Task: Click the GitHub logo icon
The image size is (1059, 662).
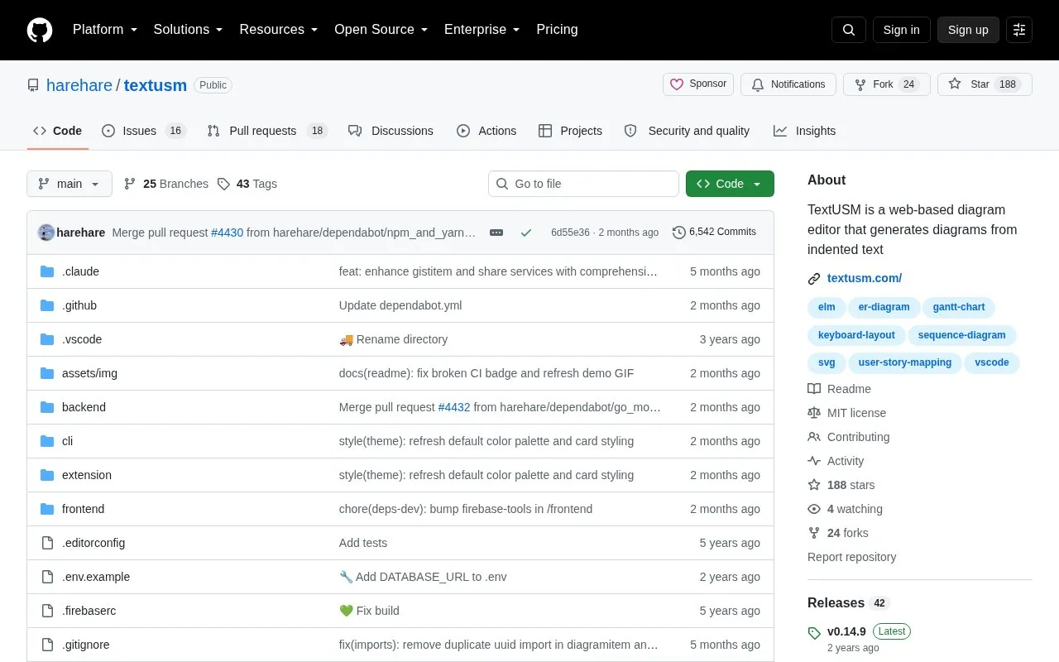Action: tap(40, 30)
